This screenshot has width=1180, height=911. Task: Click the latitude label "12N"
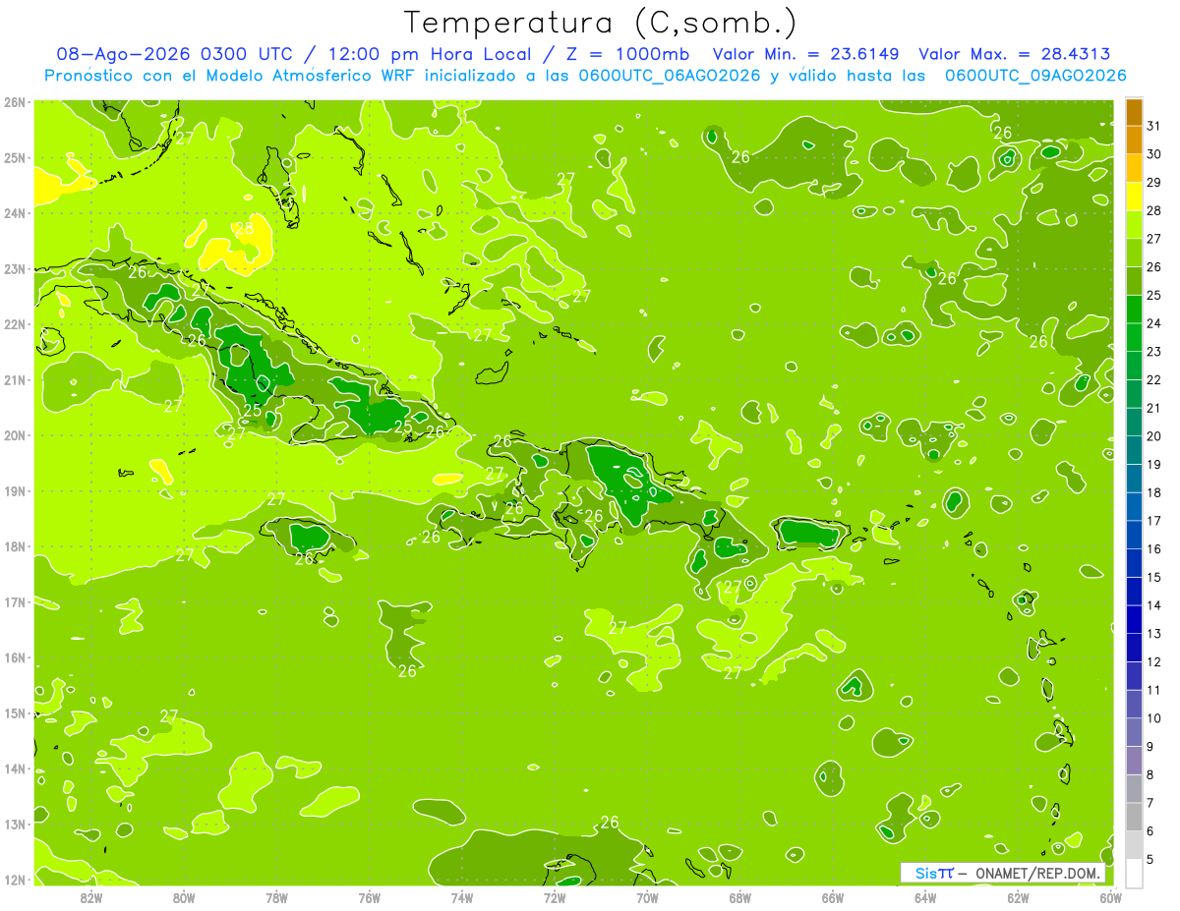[15, 880]
